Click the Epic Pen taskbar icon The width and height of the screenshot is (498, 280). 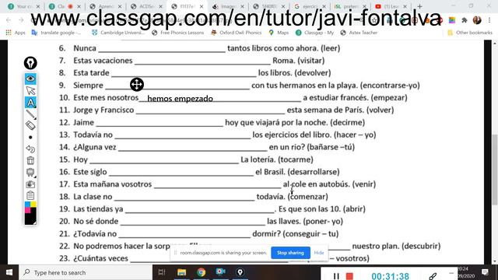240,272
